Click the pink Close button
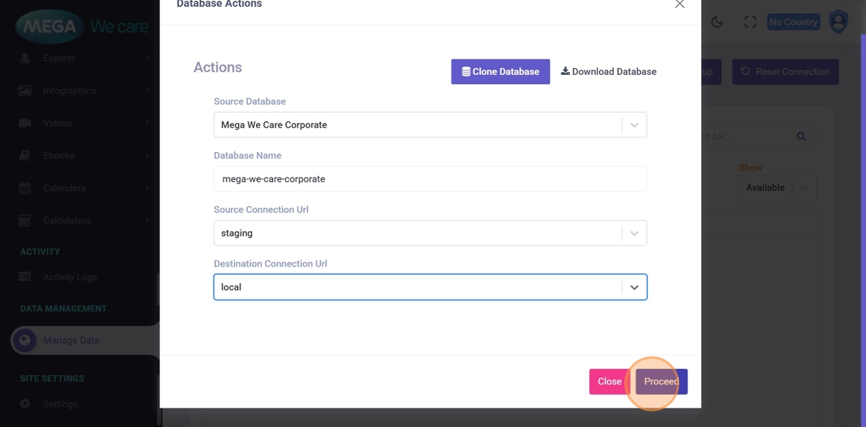 click(609, 381)
